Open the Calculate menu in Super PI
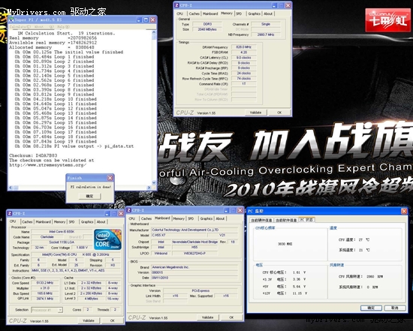 click(20, 27)
